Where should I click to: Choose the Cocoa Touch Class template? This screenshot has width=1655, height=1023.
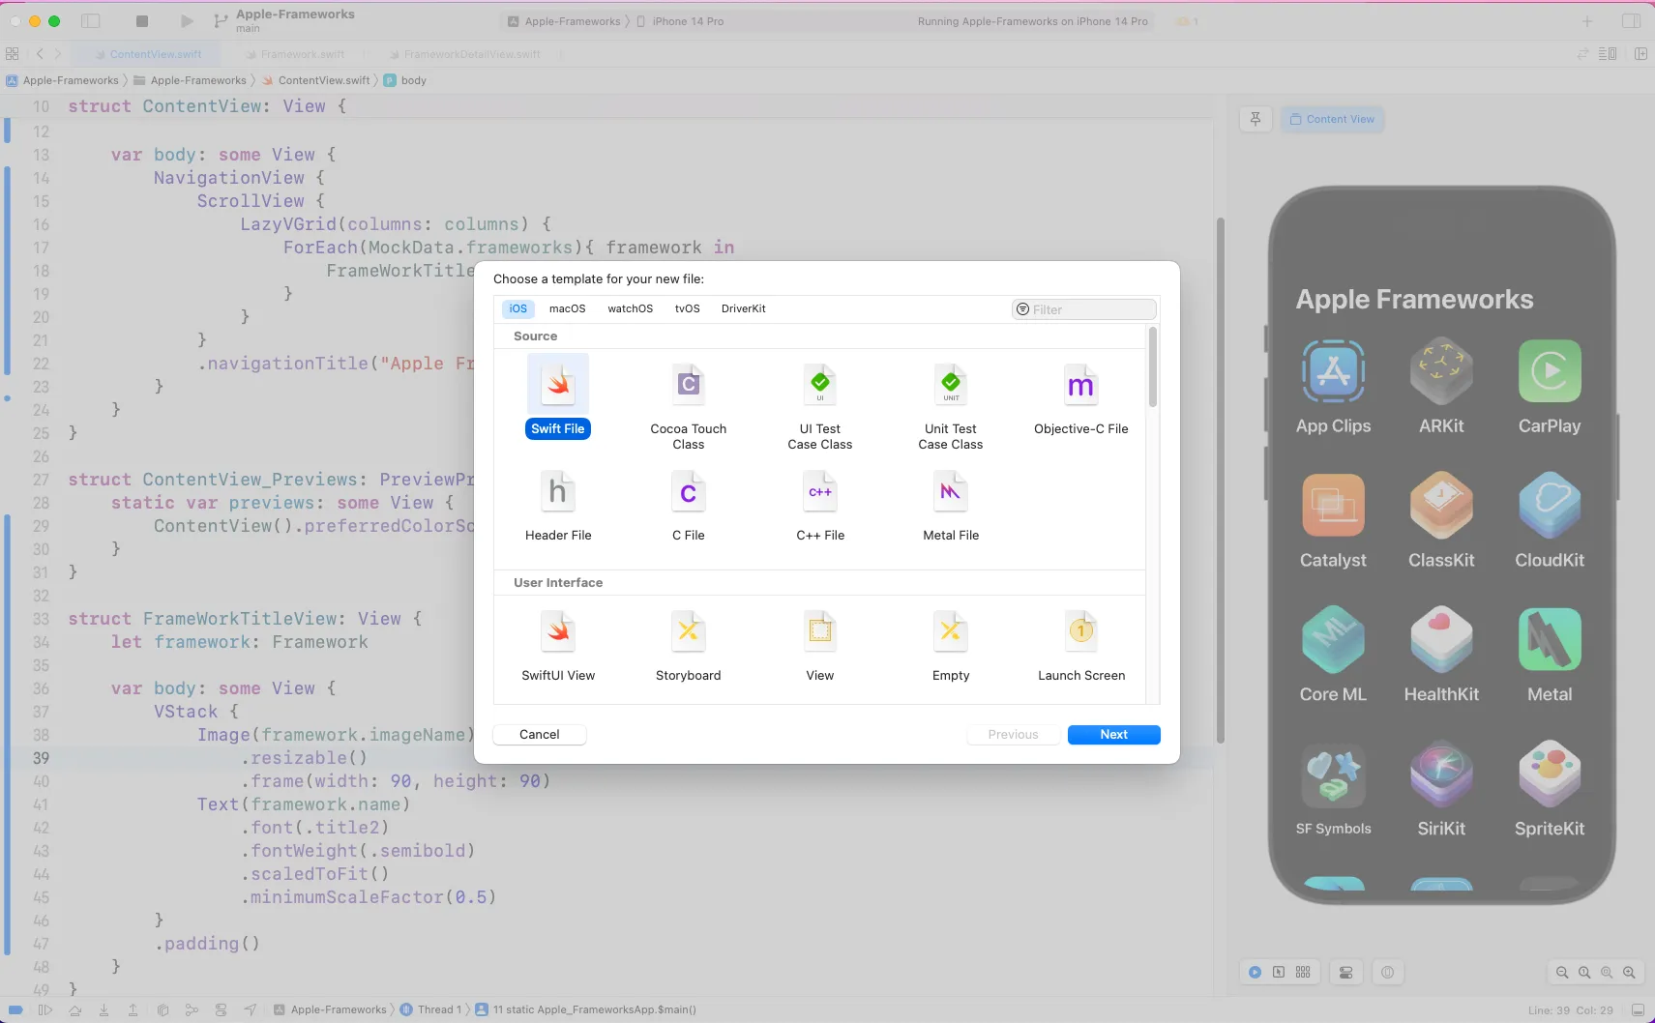click(688, 406)
